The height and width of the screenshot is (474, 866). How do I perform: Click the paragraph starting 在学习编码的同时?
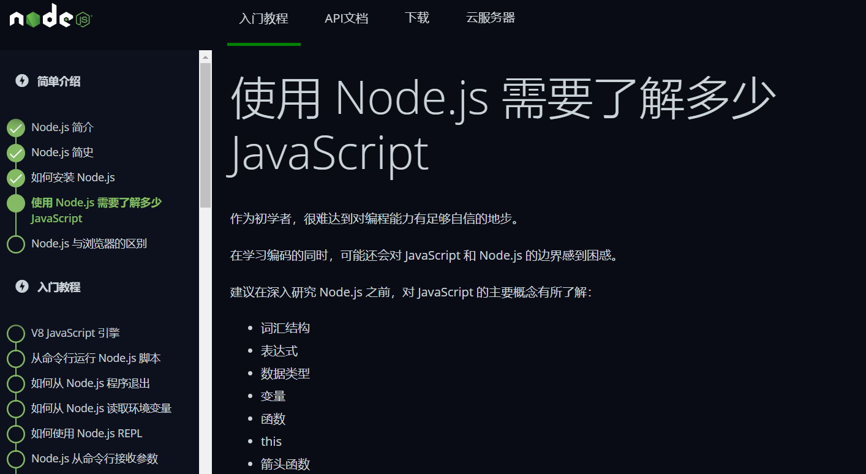(426, 255)
